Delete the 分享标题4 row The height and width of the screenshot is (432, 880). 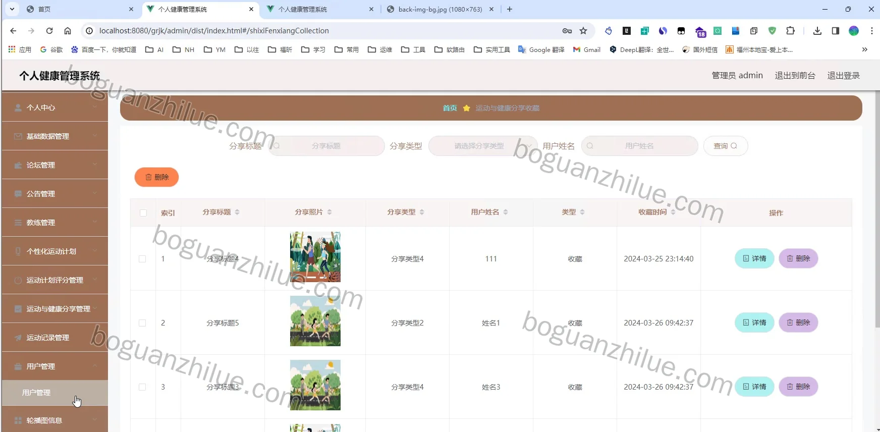[798, 258]
